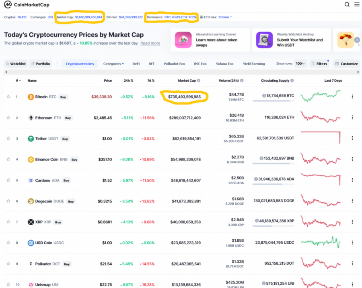Star Cardano to add to watchlist
This screenshot has width=362, height=288.
8,180
